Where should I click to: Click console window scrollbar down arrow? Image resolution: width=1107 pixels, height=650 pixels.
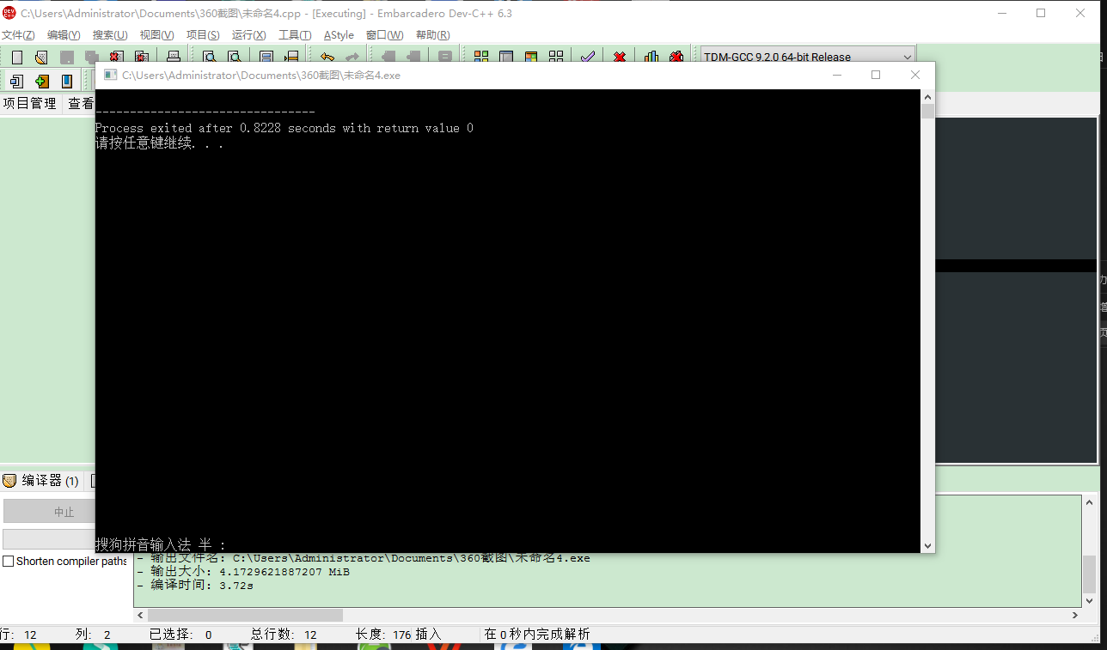(x=927, y=545)
